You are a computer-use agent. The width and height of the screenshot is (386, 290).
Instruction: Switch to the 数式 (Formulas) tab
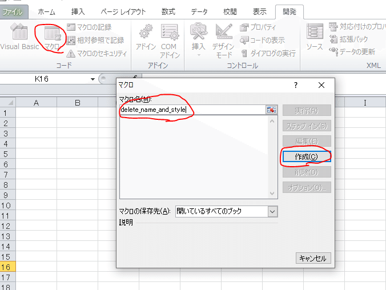click(168, 12)
